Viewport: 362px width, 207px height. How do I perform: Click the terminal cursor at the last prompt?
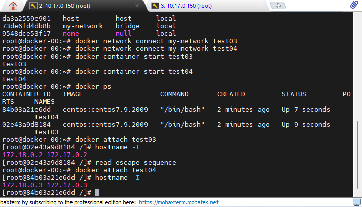point(97,193)
